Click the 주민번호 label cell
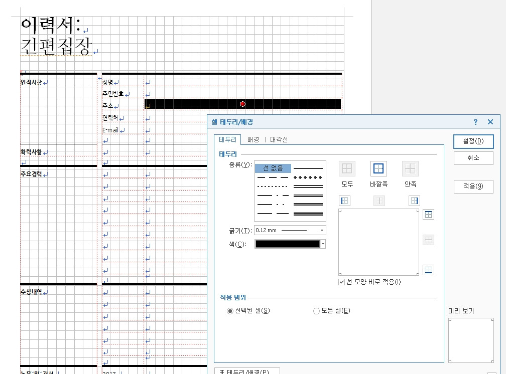The image size is (506, 374). pos(113,94)
